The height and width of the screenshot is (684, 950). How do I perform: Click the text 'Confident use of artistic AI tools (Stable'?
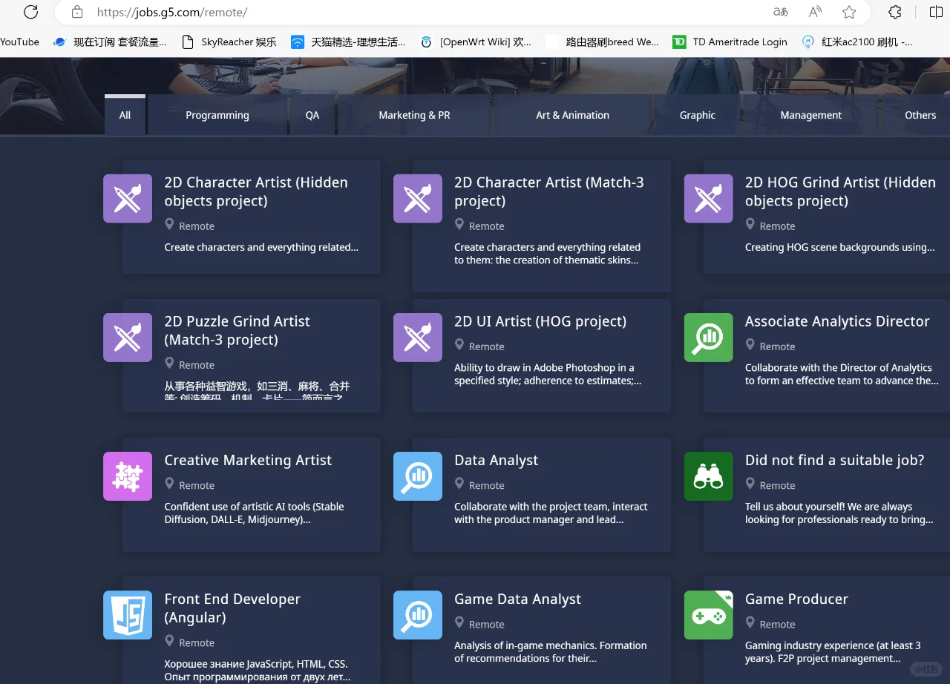click(254, 507)
